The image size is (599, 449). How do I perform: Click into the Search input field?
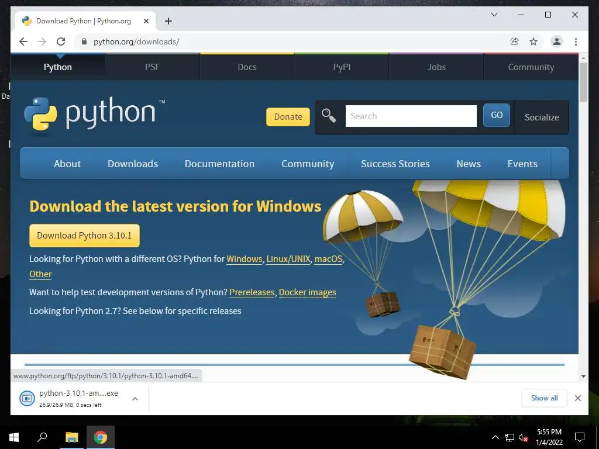411,116
